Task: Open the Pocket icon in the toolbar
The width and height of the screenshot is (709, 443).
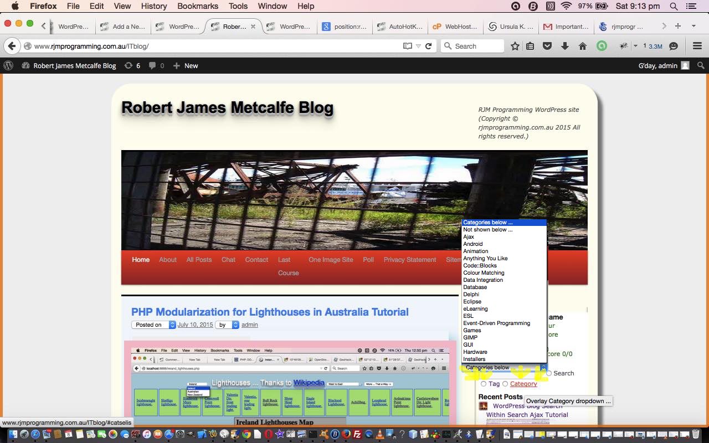Action: point(547,47)
